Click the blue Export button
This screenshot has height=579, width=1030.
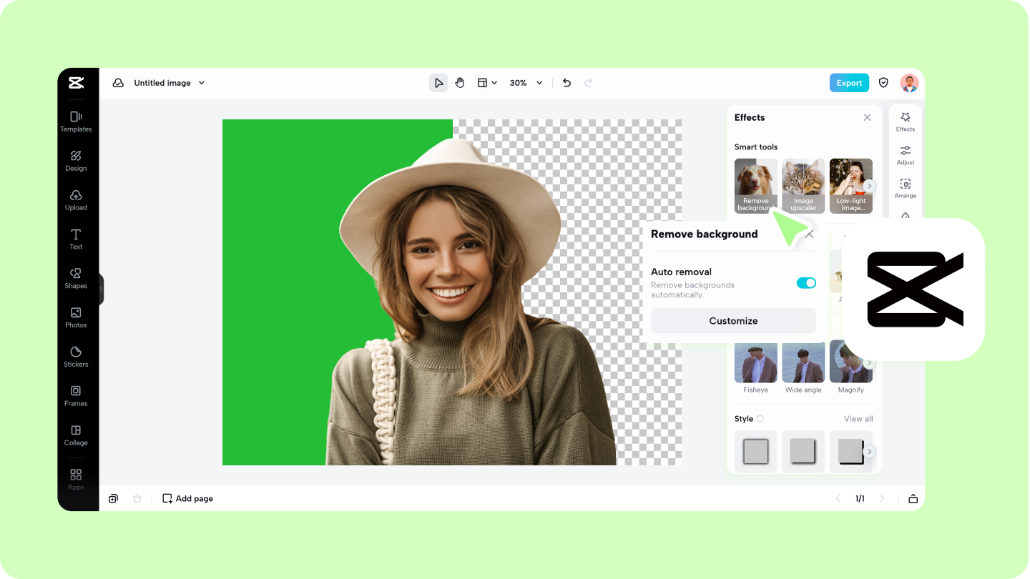point(849,82)
